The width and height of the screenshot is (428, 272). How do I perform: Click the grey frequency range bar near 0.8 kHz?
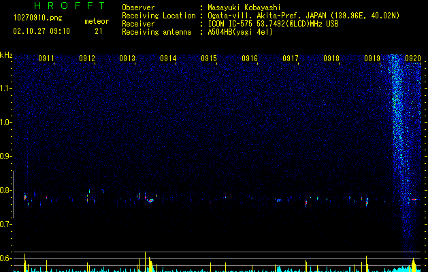point(13,194)
